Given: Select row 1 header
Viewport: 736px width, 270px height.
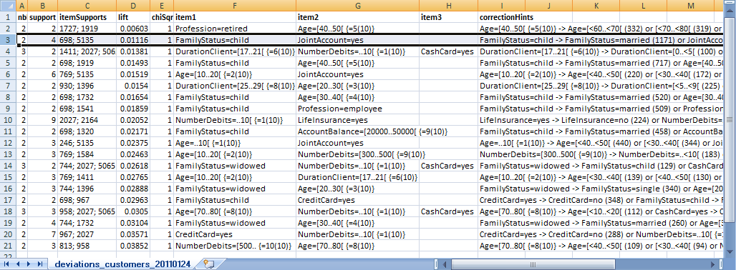Looking at the screenshot, I should [8, 17].
